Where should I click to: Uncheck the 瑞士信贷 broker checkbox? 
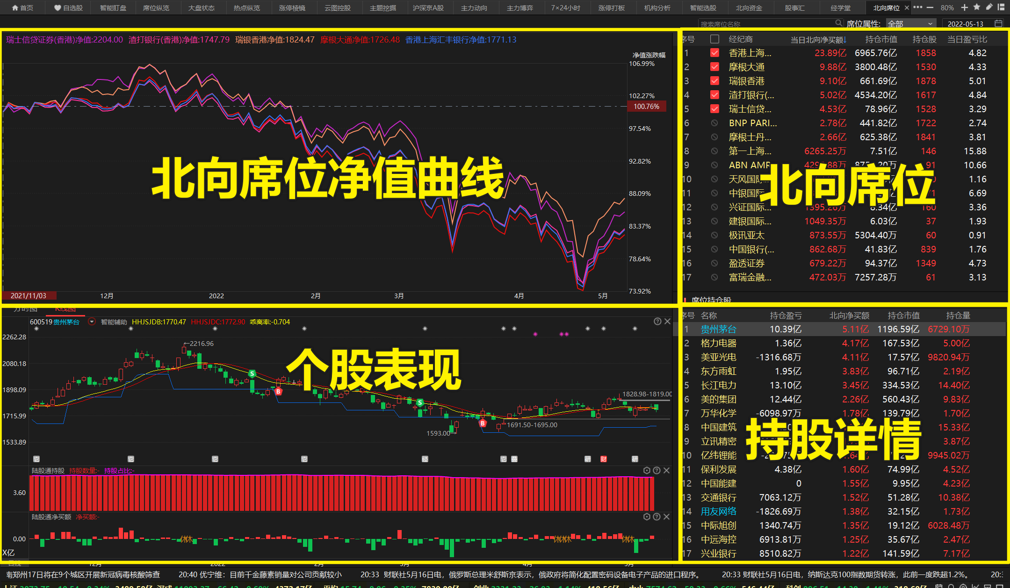coord(714,109)
